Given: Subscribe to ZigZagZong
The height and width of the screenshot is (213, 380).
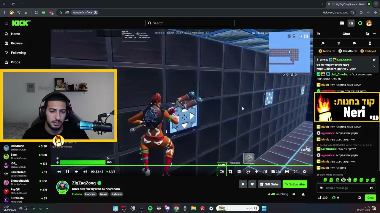Looking at the screenshot, I should tap(295, 184).
